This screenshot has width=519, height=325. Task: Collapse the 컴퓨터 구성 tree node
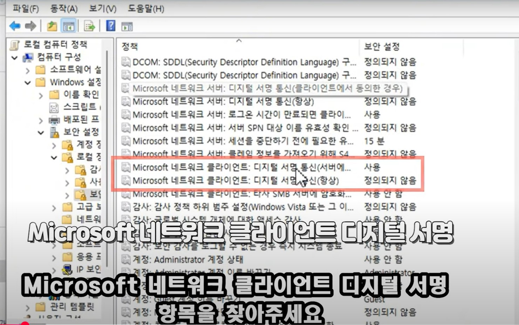click(x=14, y=57)
